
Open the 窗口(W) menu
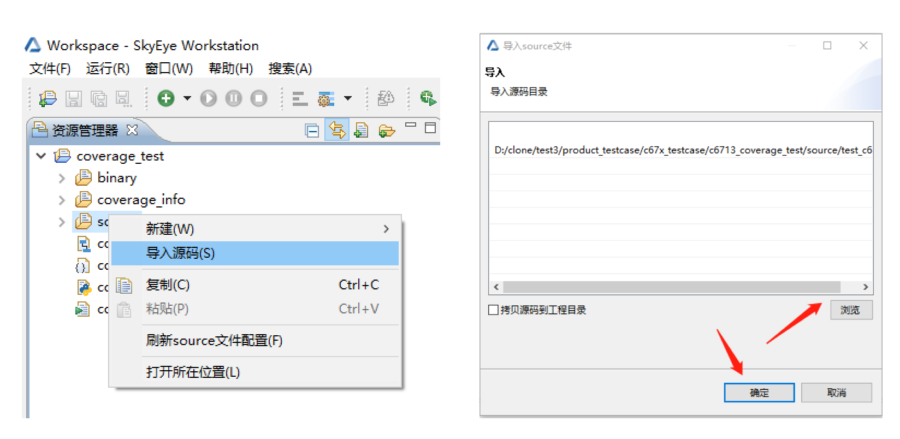click(x=169, y=68)
